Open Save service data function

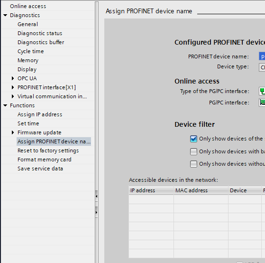click(x=40, y=169)
